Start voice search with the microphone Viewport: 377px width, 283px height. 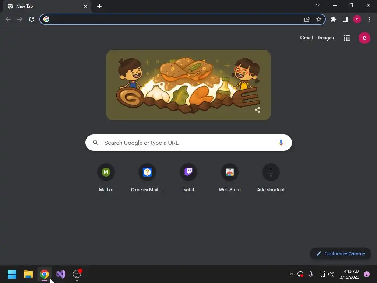click(281, 143)
